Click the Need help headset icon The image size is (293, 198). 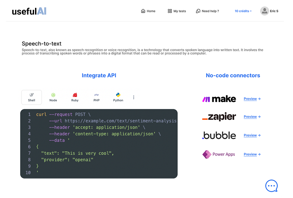coord(198,11)
